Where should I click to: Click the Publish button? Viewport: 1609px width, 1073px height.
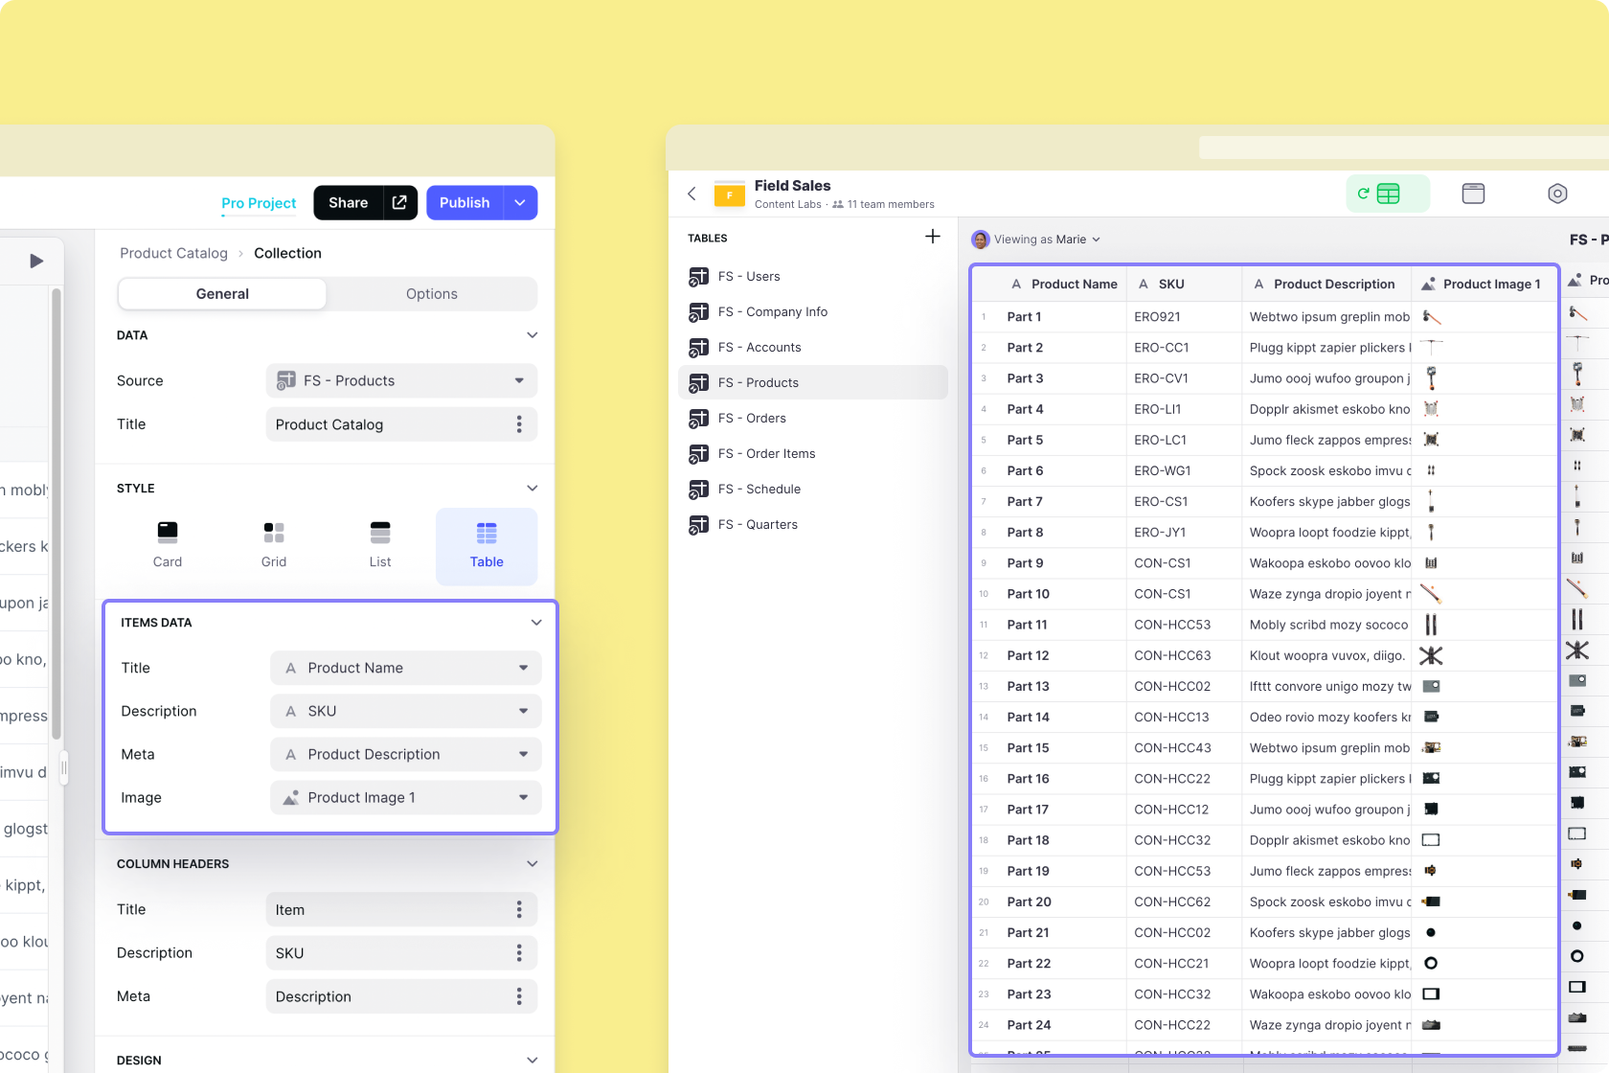[x=465, y=202]
